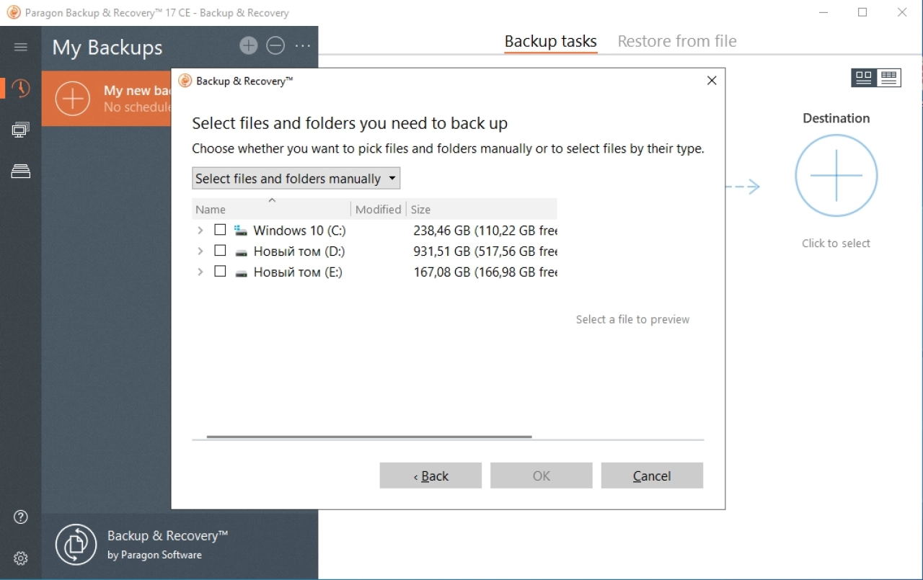The width and height of the screenshot is (923, 580).
Task: Click the Cancel button
Action: click(x=652, y=476)
